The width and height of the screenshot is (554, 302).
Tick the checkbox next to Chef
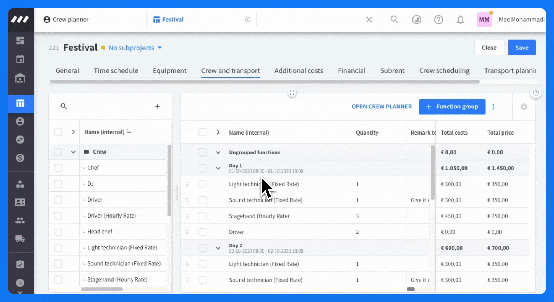pyautogui.click(x=58, y=168)
